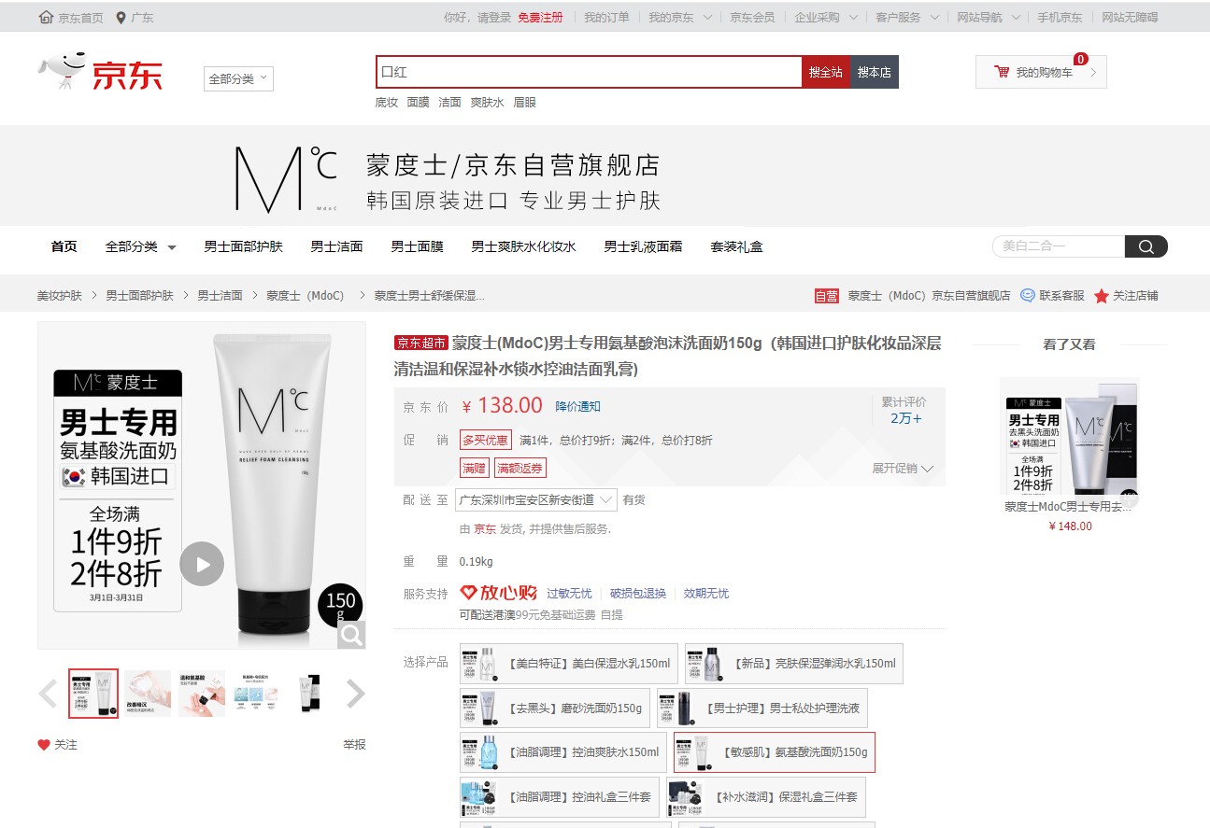Select second thumbnail 改善暗沉
The image size is (1210, 828).
pos(148,694)
